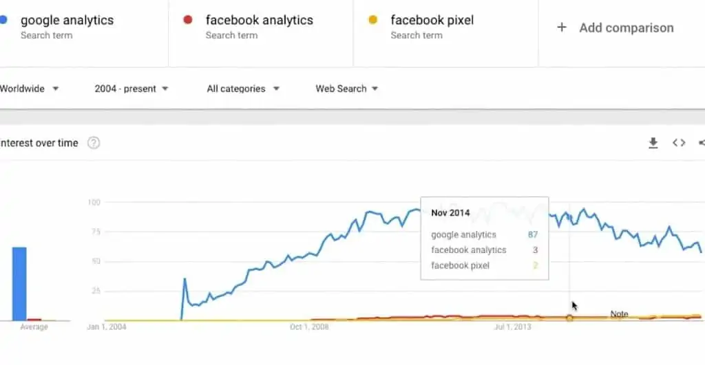Viewport: 705px width, 365px height.
Task: Edit the facebook analytics search term
Action: tap(259, 21)
